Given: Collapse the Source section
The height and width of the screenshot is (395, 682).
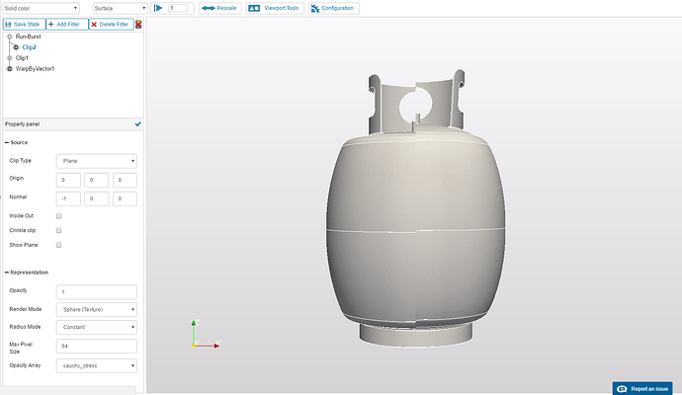Looking at the screenshot, I should [x=8, y=142].
